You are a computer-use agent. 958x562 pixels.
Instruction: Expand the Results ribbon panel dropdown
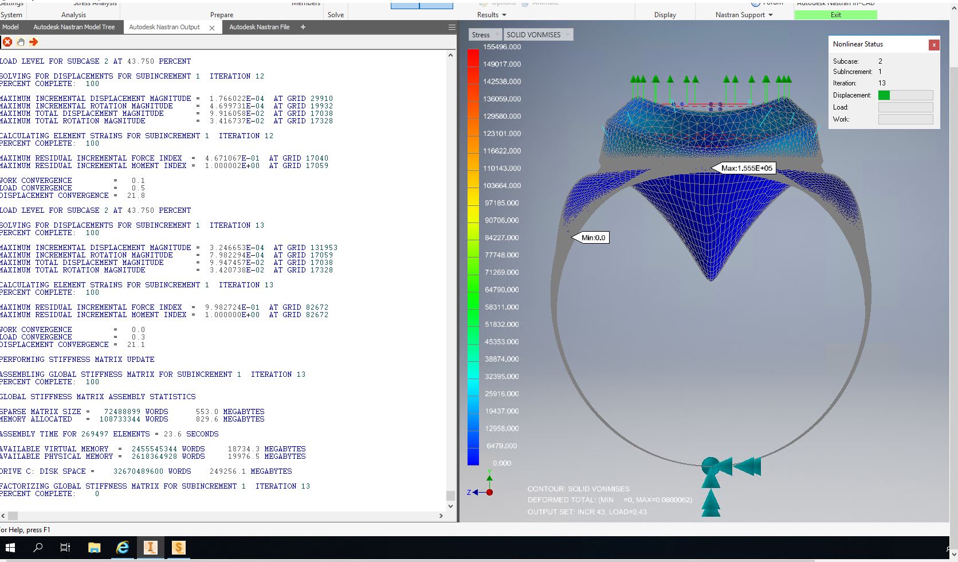[492, 15]
